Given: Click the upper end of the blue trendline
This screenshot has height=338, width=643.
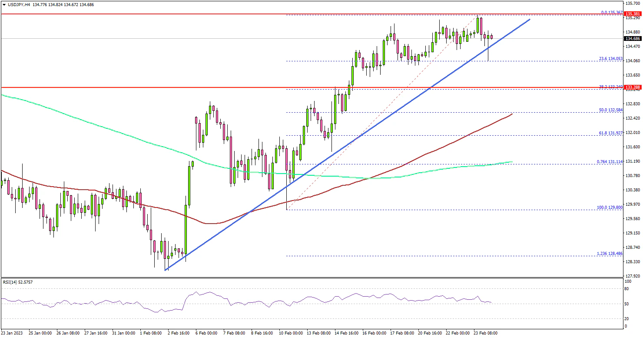Looking at the screenshot, I should [530, 20].
